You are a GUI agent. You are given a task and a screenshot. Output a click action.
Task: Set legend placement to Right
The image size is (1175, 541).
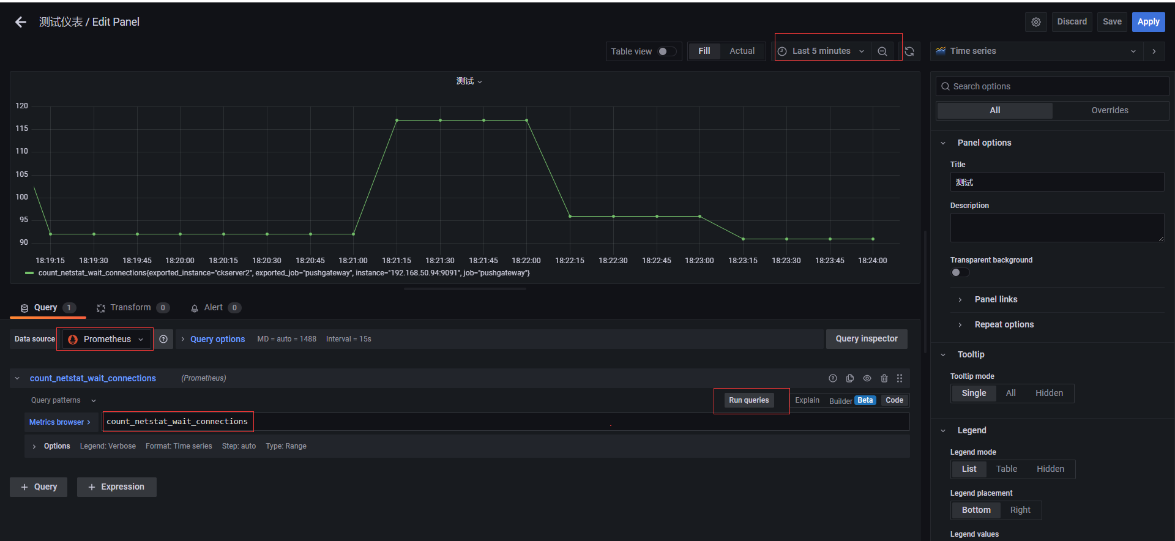point(1020,510)
